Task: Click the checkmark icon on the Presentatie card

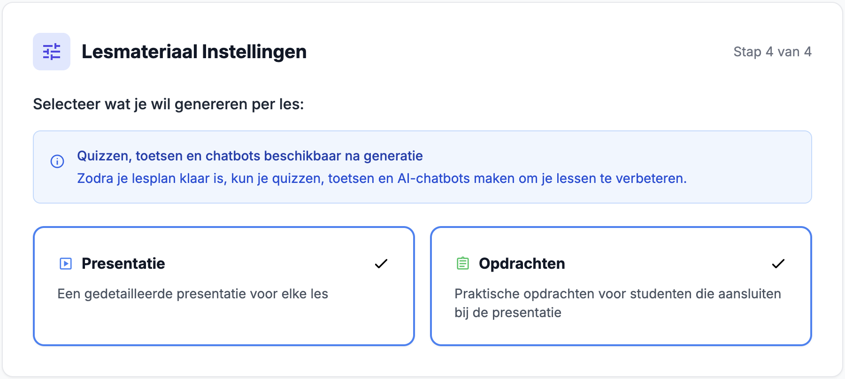Action: [381, 264]
